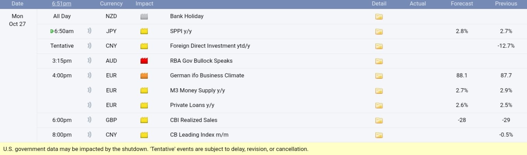Expand the M3 Money Supply y/y row
The width and height of the screenshot is (527, 155).
coord(197,90)
